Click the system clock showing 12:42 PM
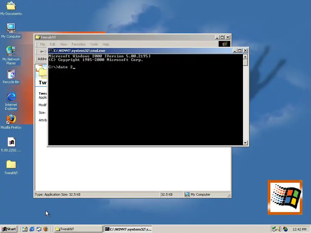This screenshot has height=233, width=311. point(299,229)
